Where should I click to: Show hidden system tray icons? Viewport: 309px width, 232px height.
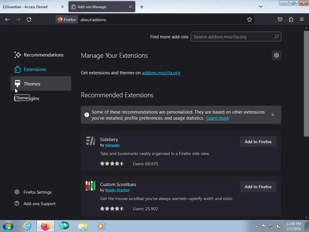[x=256, y=226]
